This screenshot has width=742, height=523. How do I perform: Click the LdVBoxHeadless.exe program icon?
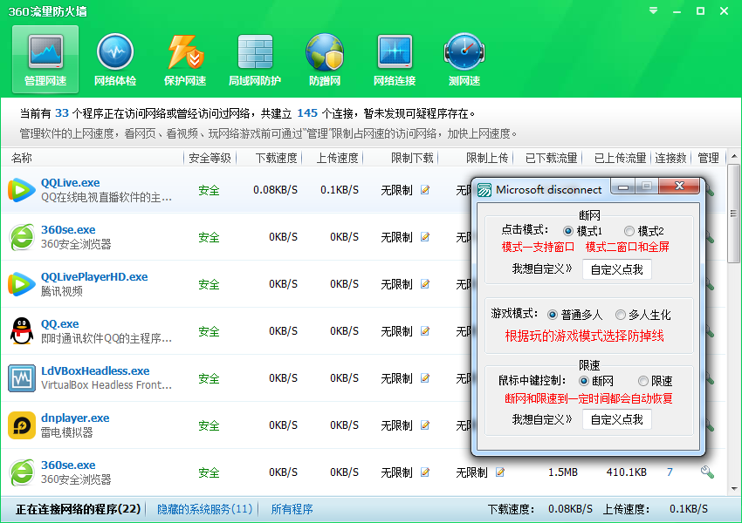22,378
